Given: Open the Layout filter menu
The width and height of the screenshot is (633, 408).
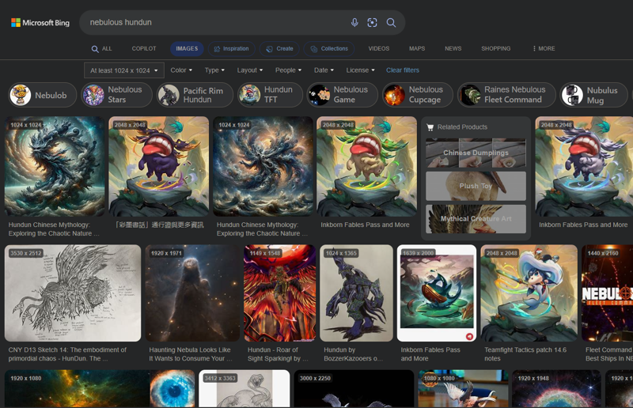Looking at the screenshot, I should 250,70.
